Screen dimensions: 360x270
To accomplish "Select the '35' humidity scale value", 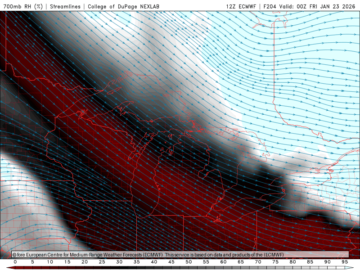I will 136,262.
